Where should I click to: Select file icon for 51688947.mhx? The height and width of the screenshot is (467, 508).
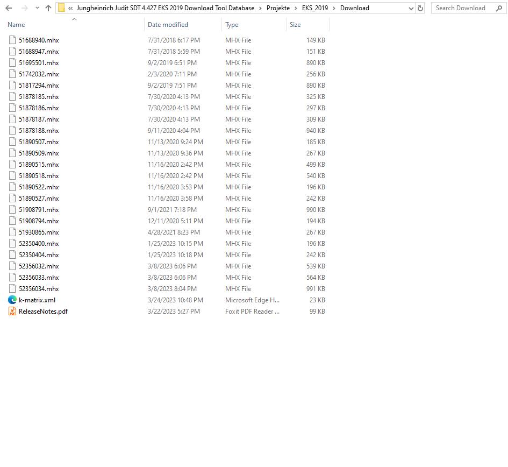coord(12,51)
